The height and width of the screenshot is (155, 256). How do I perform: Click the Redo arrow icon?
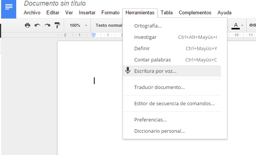47,25
